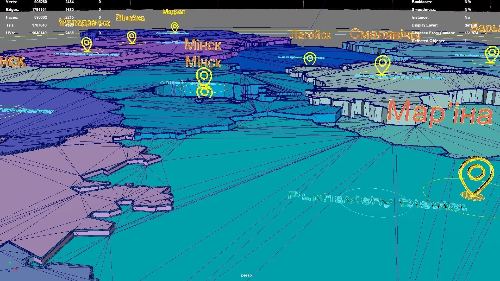Click the XYZ axis gizmo in corner

pyautogui.click(x=12, y=268)
